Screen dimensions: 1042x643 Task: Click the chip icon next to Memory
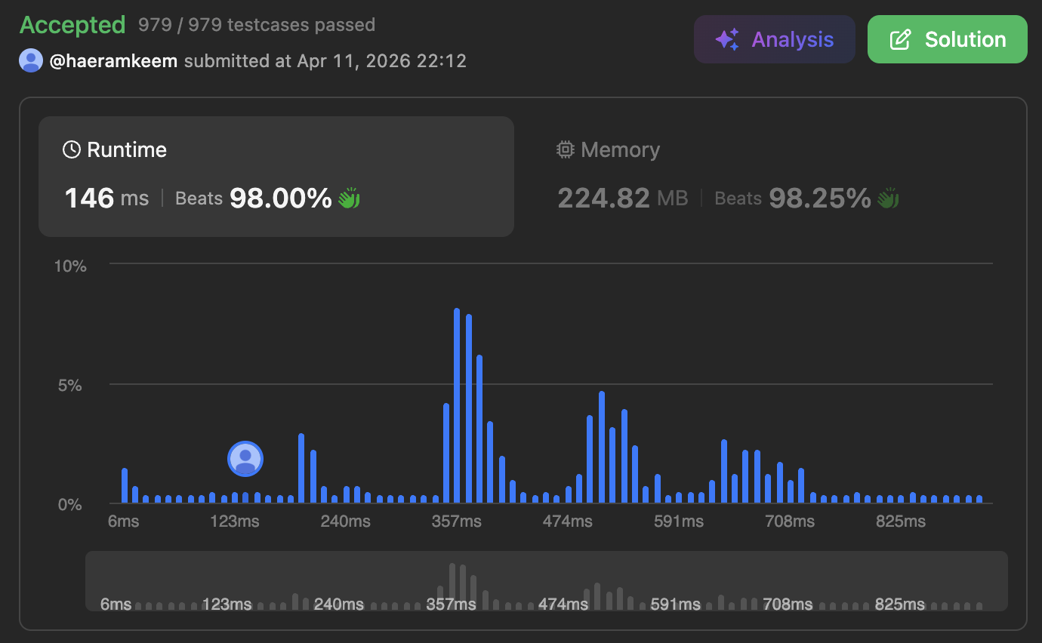pos(565,149)
